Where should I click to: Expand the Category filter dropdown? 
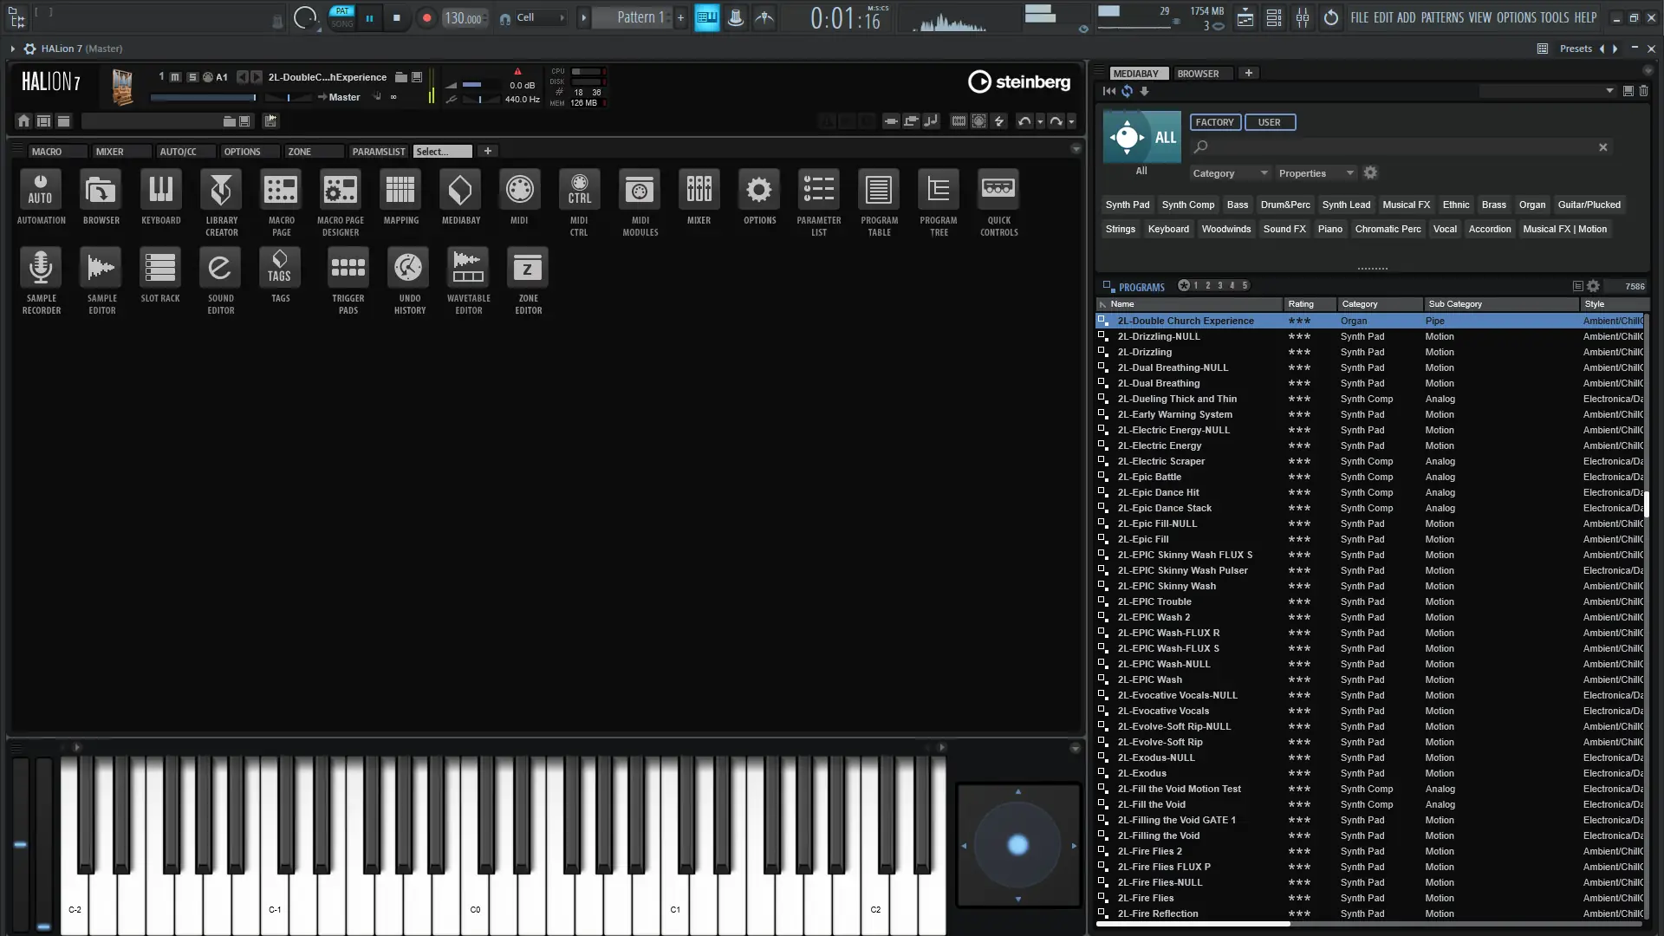(1229, 173)
